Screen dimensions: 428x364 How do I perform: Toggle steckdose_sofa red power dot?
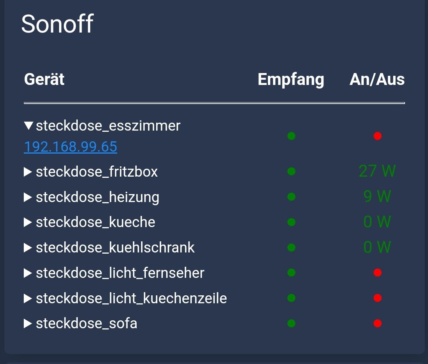point(377,324)
